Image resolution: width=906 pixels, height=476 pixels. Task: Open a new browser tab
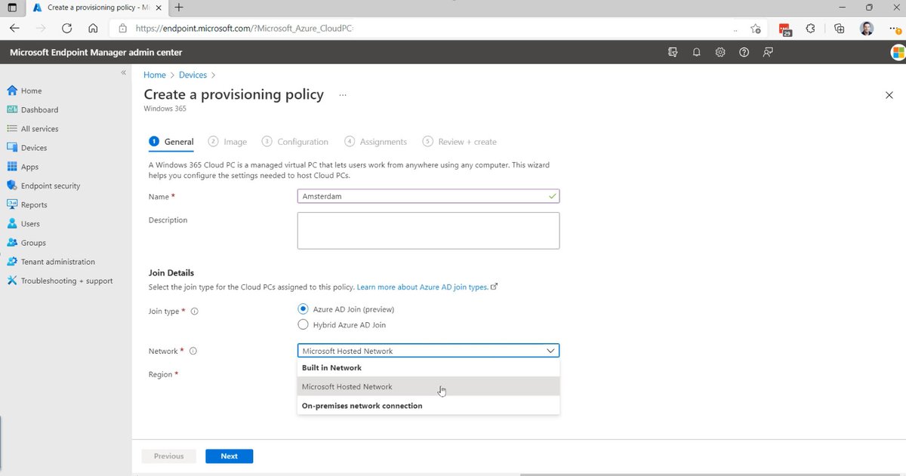179,8
